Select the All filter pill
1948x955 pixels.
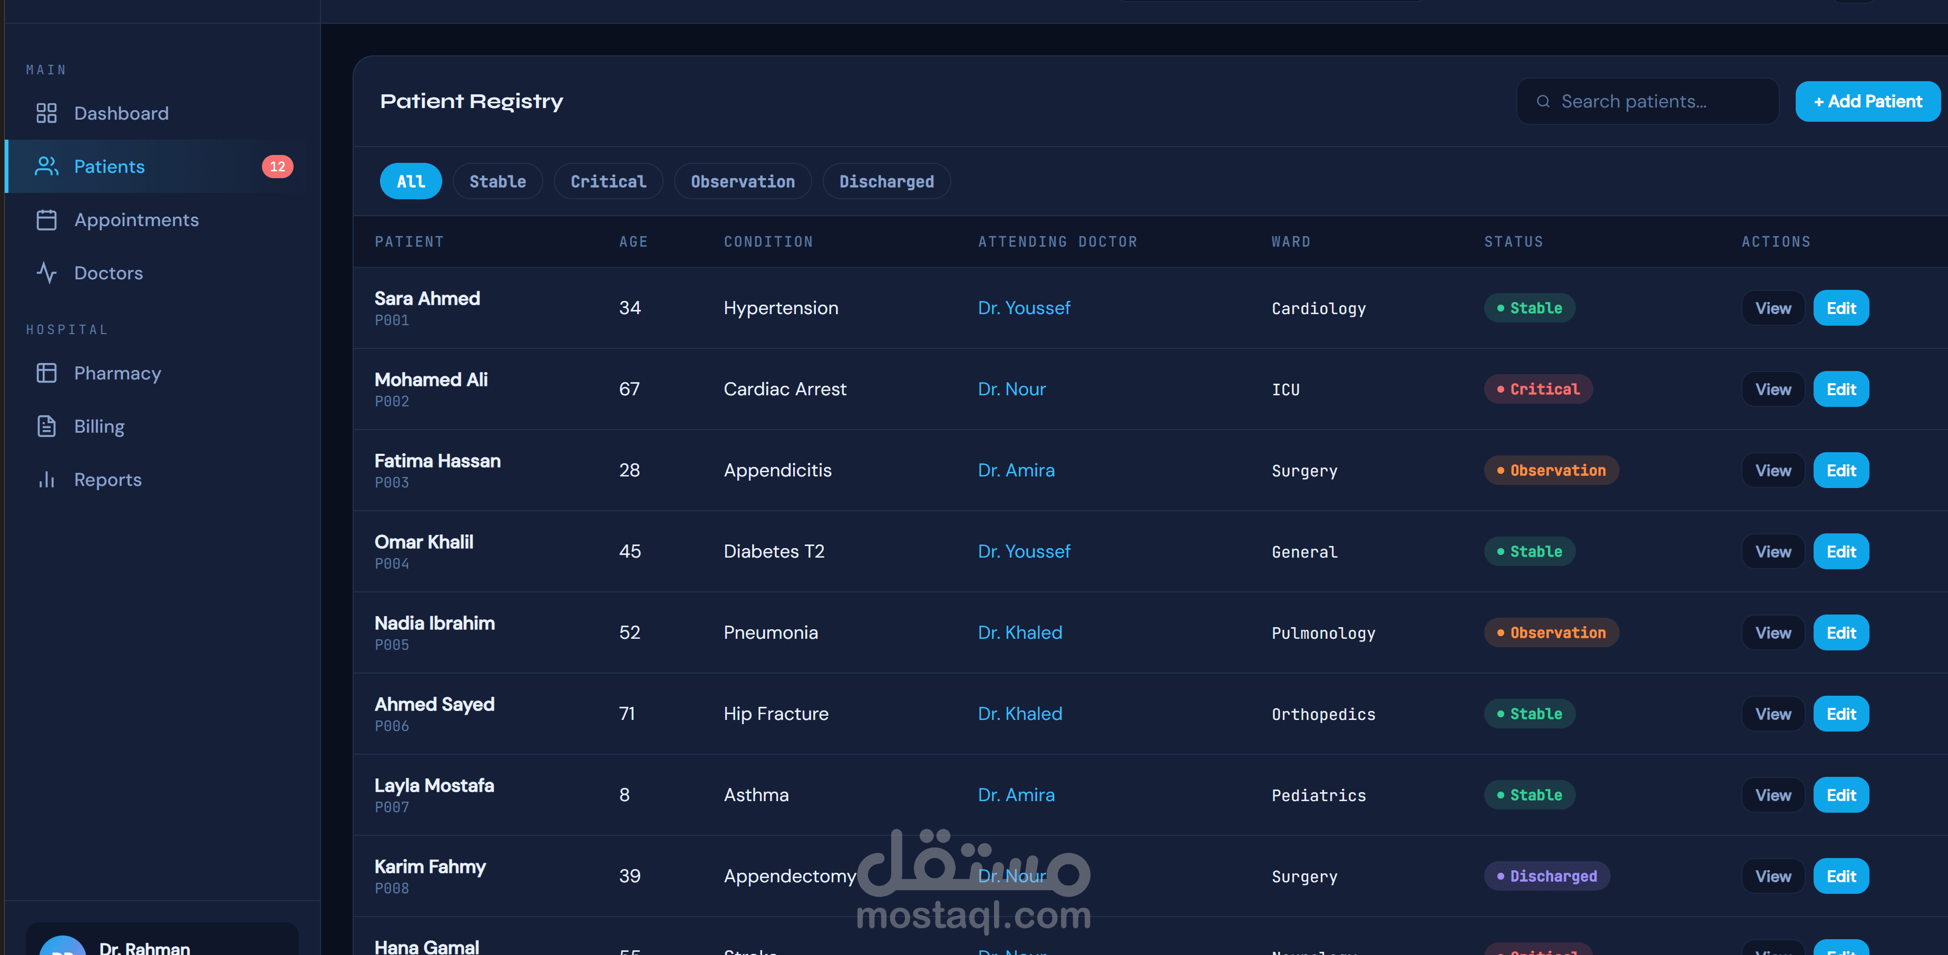[410, 181]
